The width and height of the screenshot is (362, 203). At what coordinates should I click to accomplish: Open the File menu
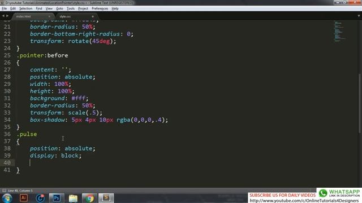click(4, 8)
